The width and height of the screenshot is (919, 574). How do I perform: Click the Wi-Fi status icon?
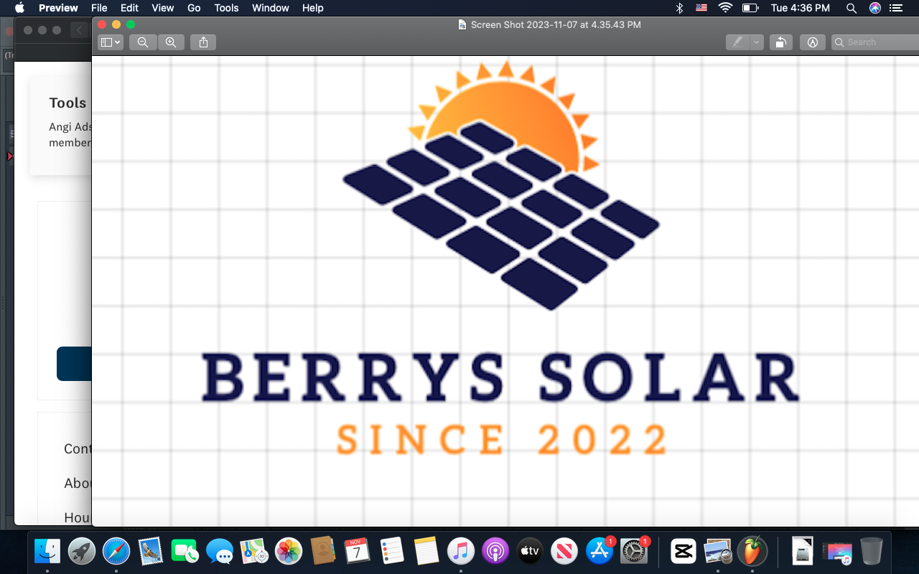[x=725, y=8]
